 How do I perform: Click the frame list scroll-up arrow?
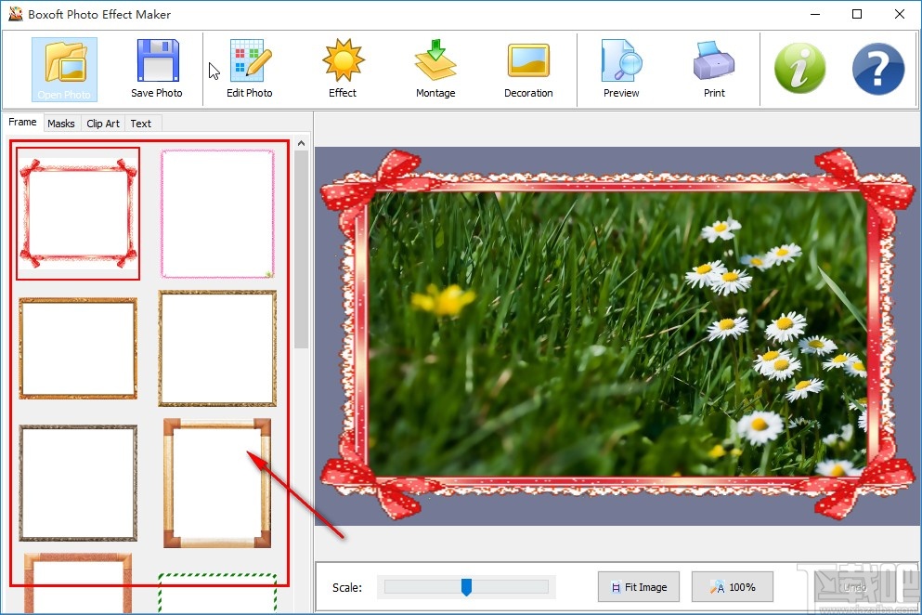coord(301,143)
